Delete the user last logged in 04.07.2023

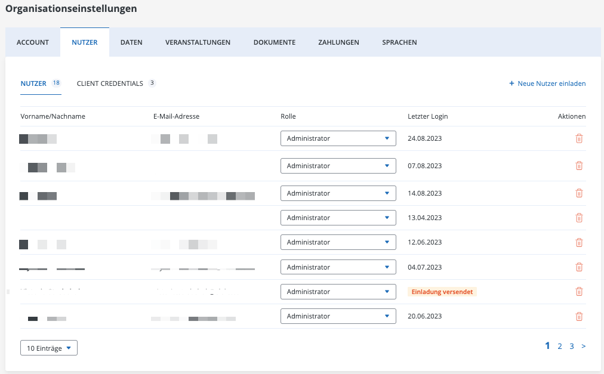[578, 267]
